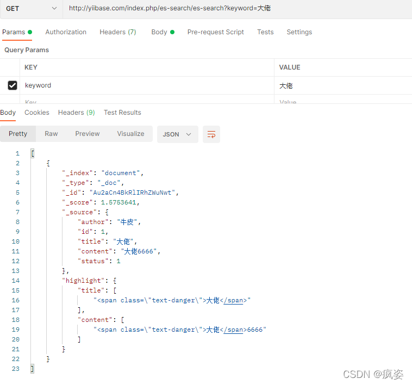
Task: Click the request URL field
Action: (238, 8)
